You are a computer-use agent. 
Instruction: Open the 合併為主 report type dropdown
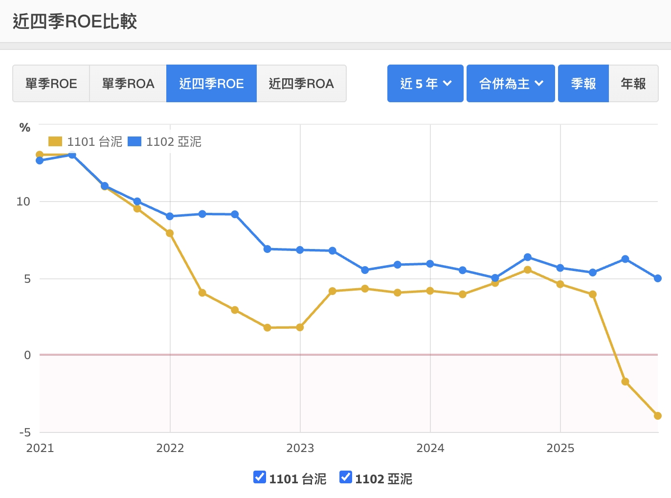click(x=511, y=84)
